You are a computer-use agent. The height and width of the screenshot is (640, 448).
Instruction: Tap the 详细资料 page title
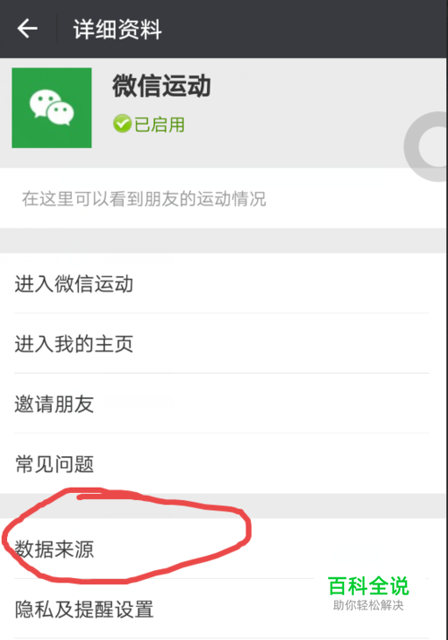(x=117, y=30)
